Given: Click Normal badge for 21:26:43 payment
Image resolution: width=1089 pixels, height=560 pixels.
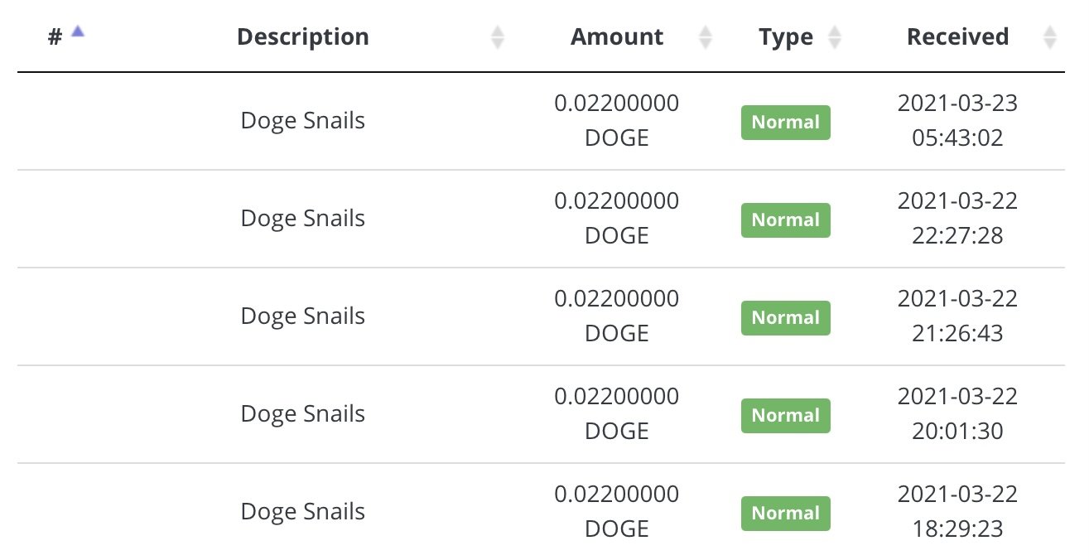Looking at the screenshot, I should click(x=785, y=317).
